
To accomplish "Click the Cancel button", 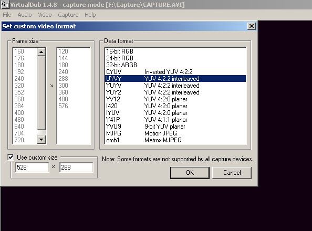I will (x=232, y=173).
